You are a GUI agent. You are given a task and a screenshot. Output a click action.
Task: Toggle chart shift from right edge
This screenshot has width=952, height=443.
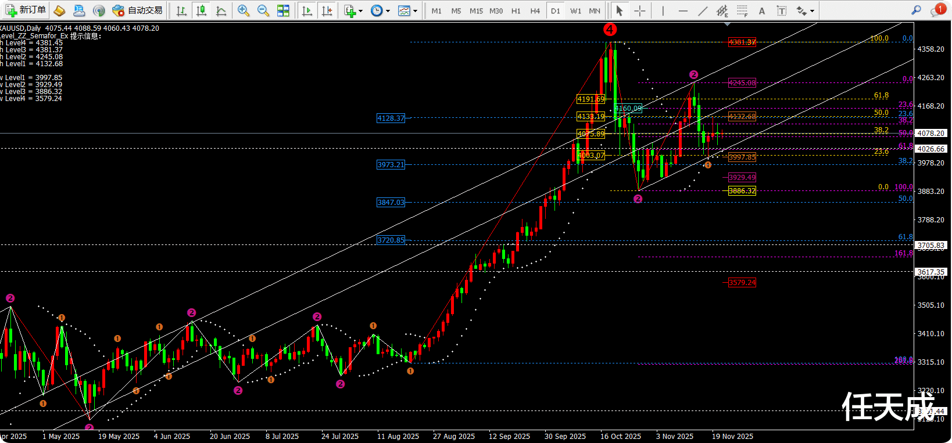(x=327, y=10)
